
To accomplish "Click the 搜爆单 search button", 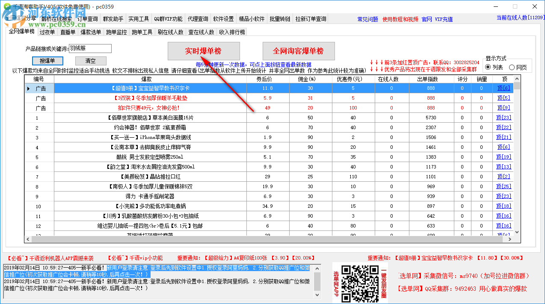I will [x=47, y=60].
